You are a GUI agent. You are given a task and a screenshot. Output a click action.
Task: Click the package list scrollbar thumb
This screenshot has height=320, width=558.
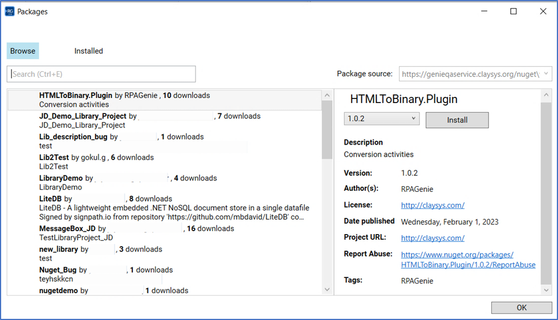point(327,130)
